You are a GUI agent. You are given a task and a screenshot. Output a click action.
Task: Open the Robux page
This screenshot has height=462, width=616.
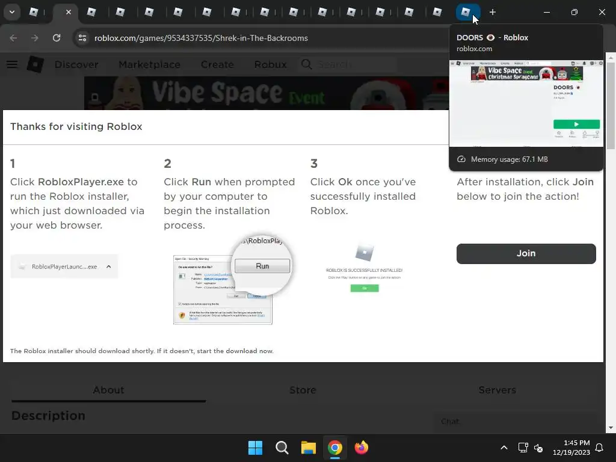pos(270,64)
